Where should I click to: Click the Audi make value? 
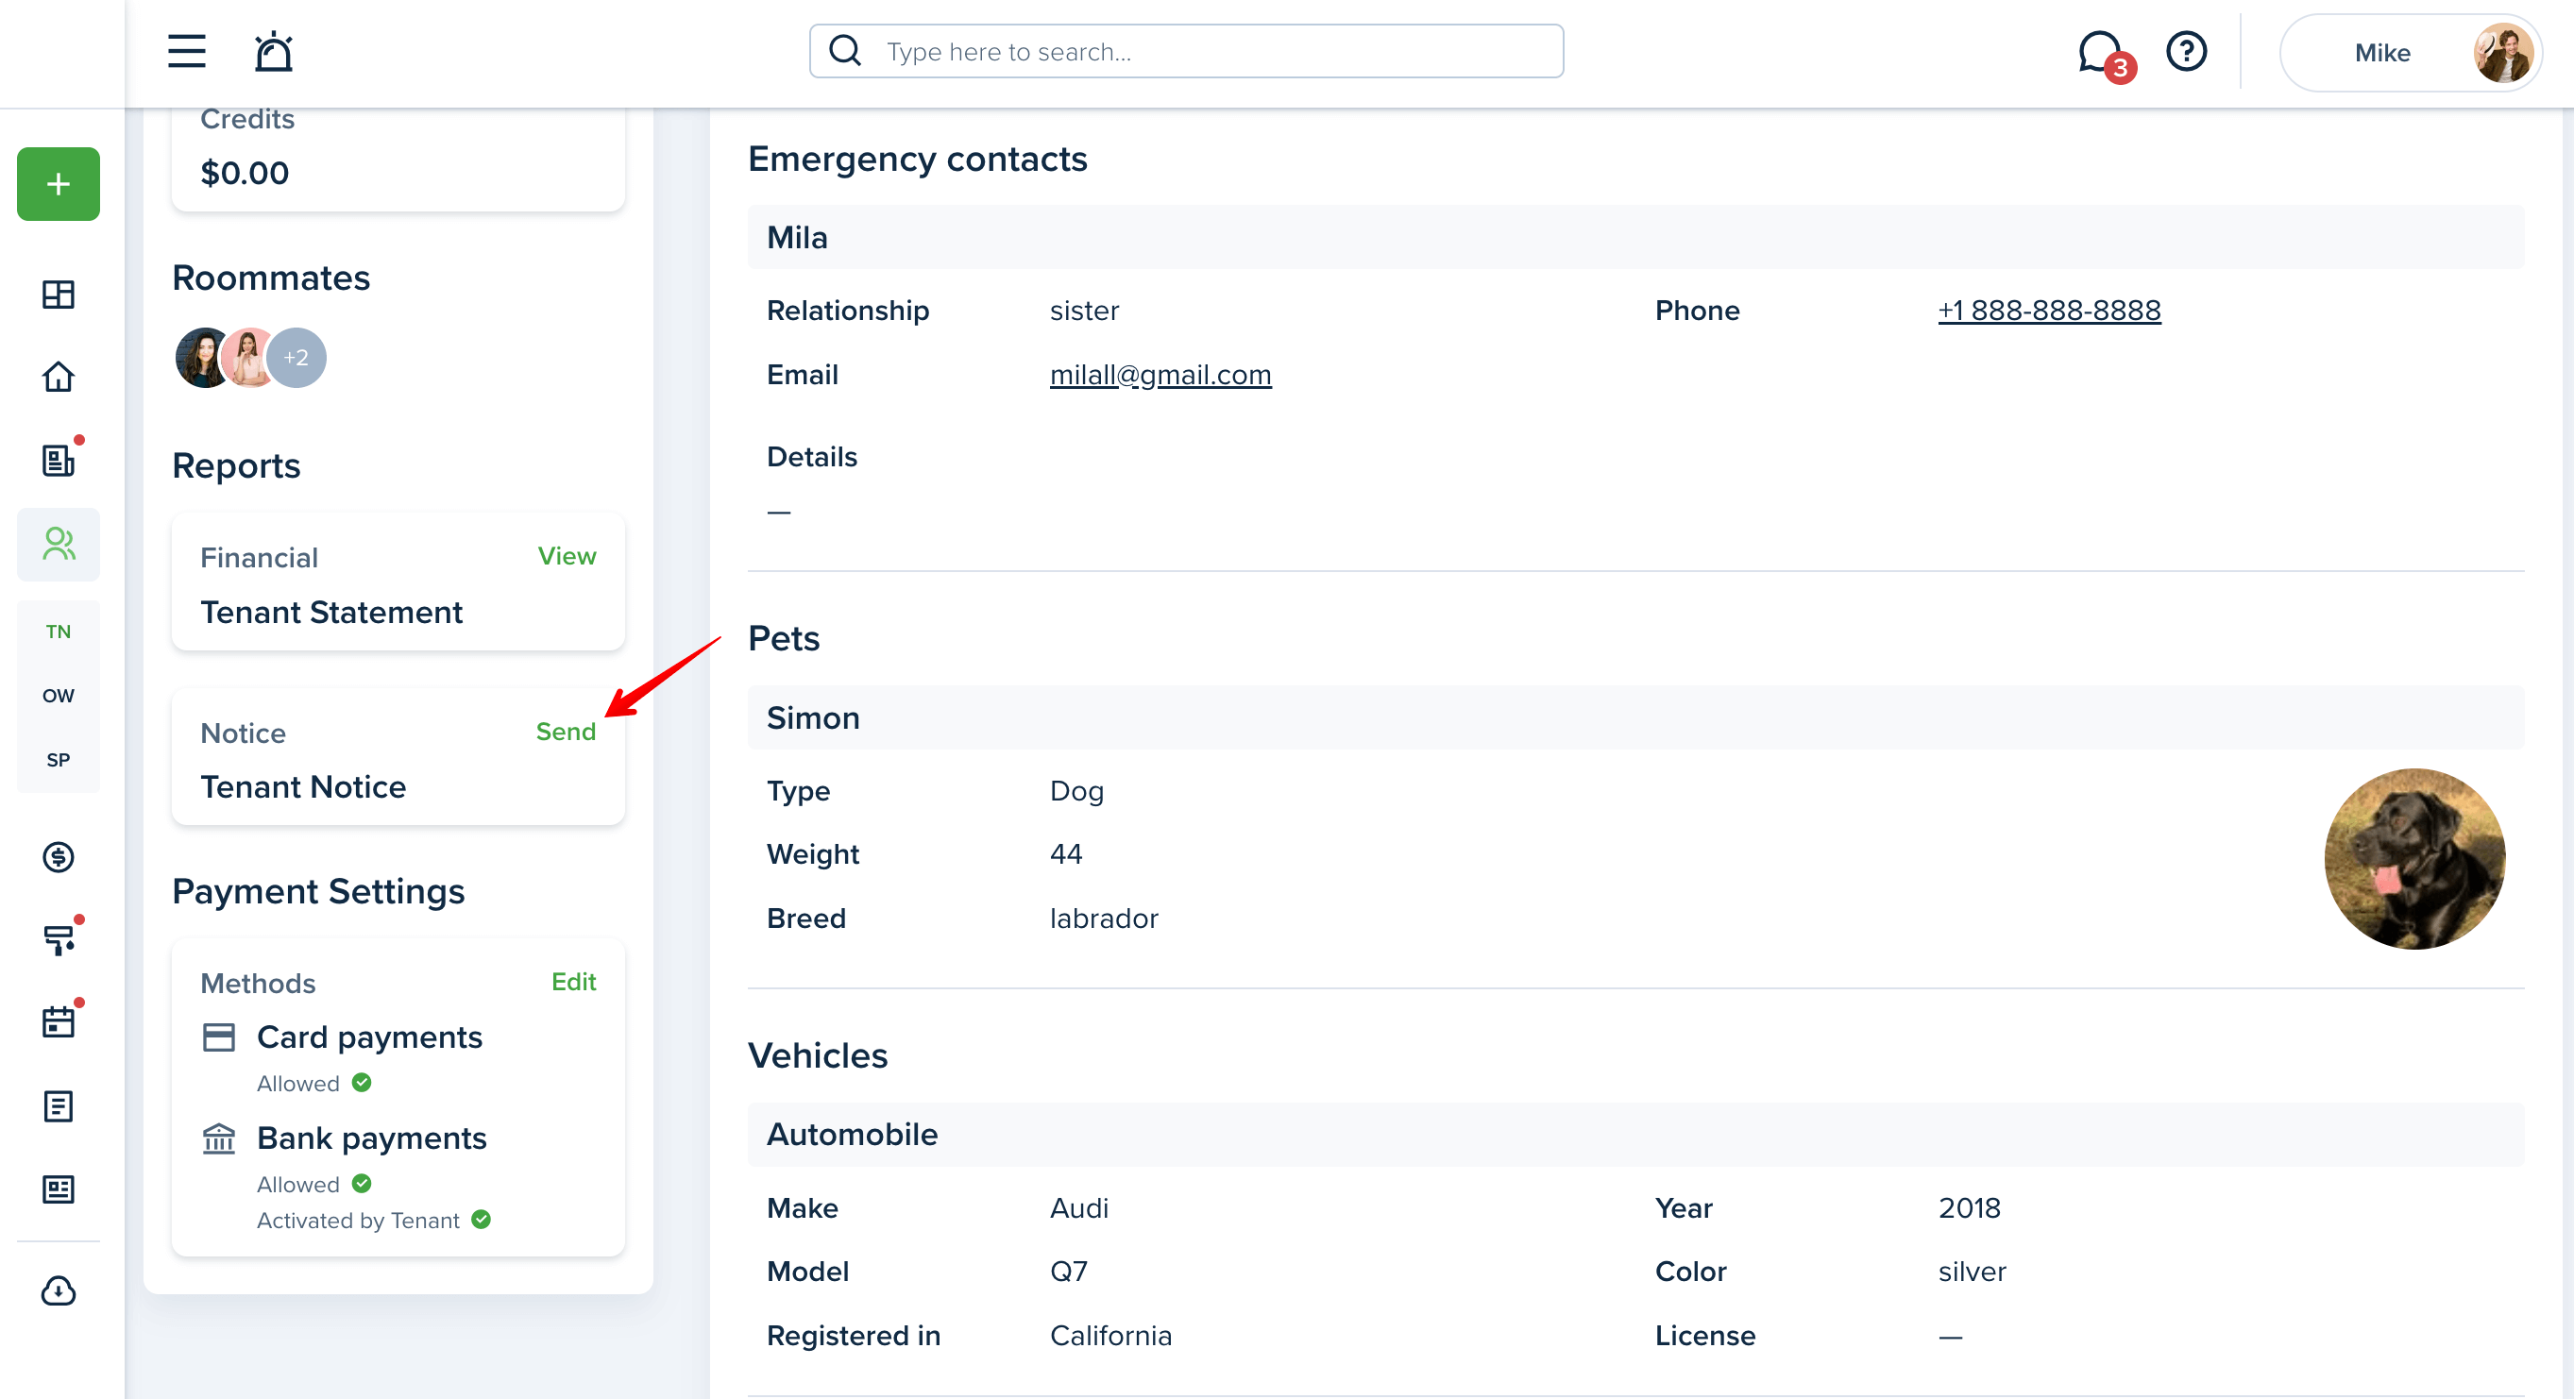coord(1079,1208)
